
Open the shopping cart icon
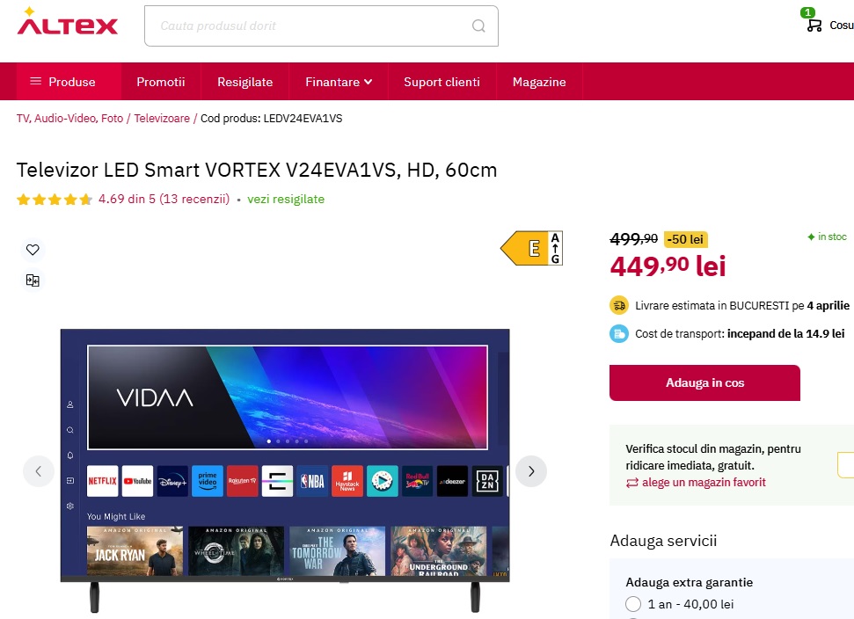[x=814, y=25]
